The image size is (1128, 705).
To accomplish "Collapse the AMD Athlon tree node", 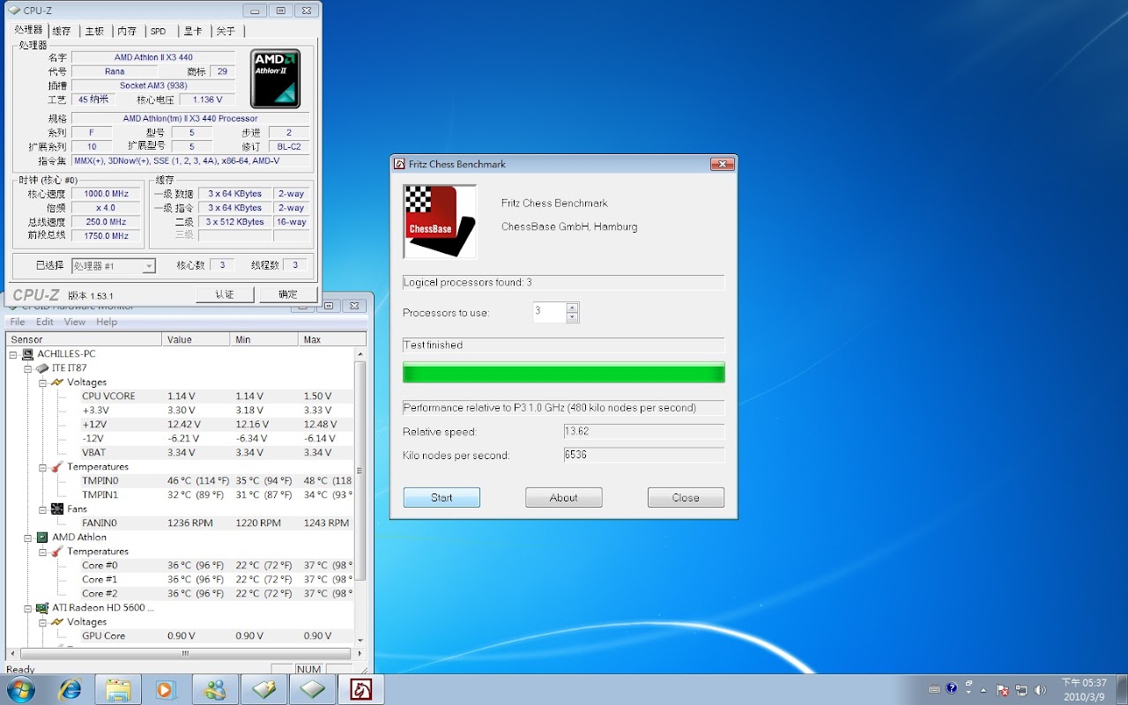I will [x=28, y=538].
